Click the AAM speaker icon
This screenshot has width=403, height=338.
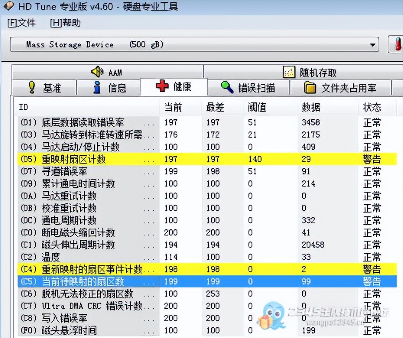click(x=97, y=72)
